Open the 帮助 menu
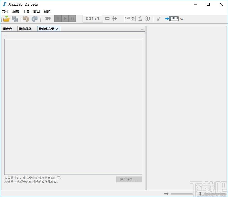Screen dimensions: 228x197 coord(47,11)
